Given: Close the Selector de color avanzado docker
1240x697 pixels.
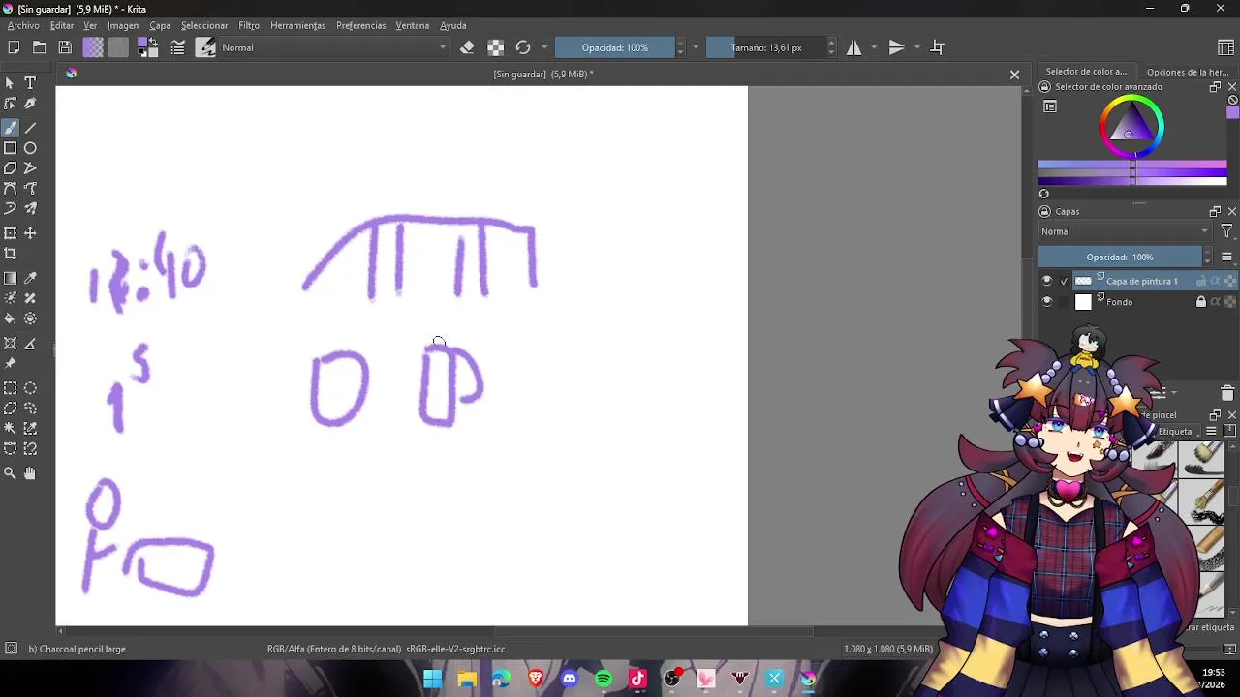Looking at the screenshot, I should coord(1231,87).
